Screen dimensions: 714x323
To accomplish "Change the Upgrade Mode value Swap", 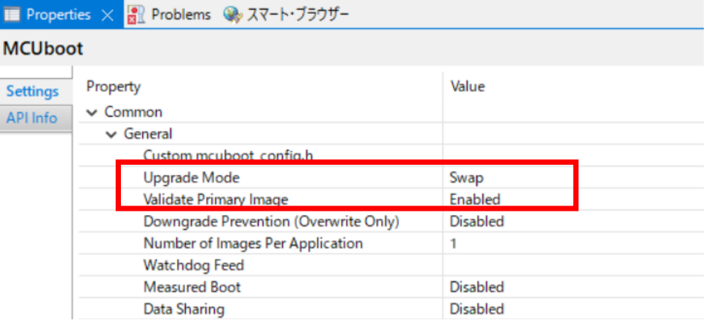I will coord(467,178).
